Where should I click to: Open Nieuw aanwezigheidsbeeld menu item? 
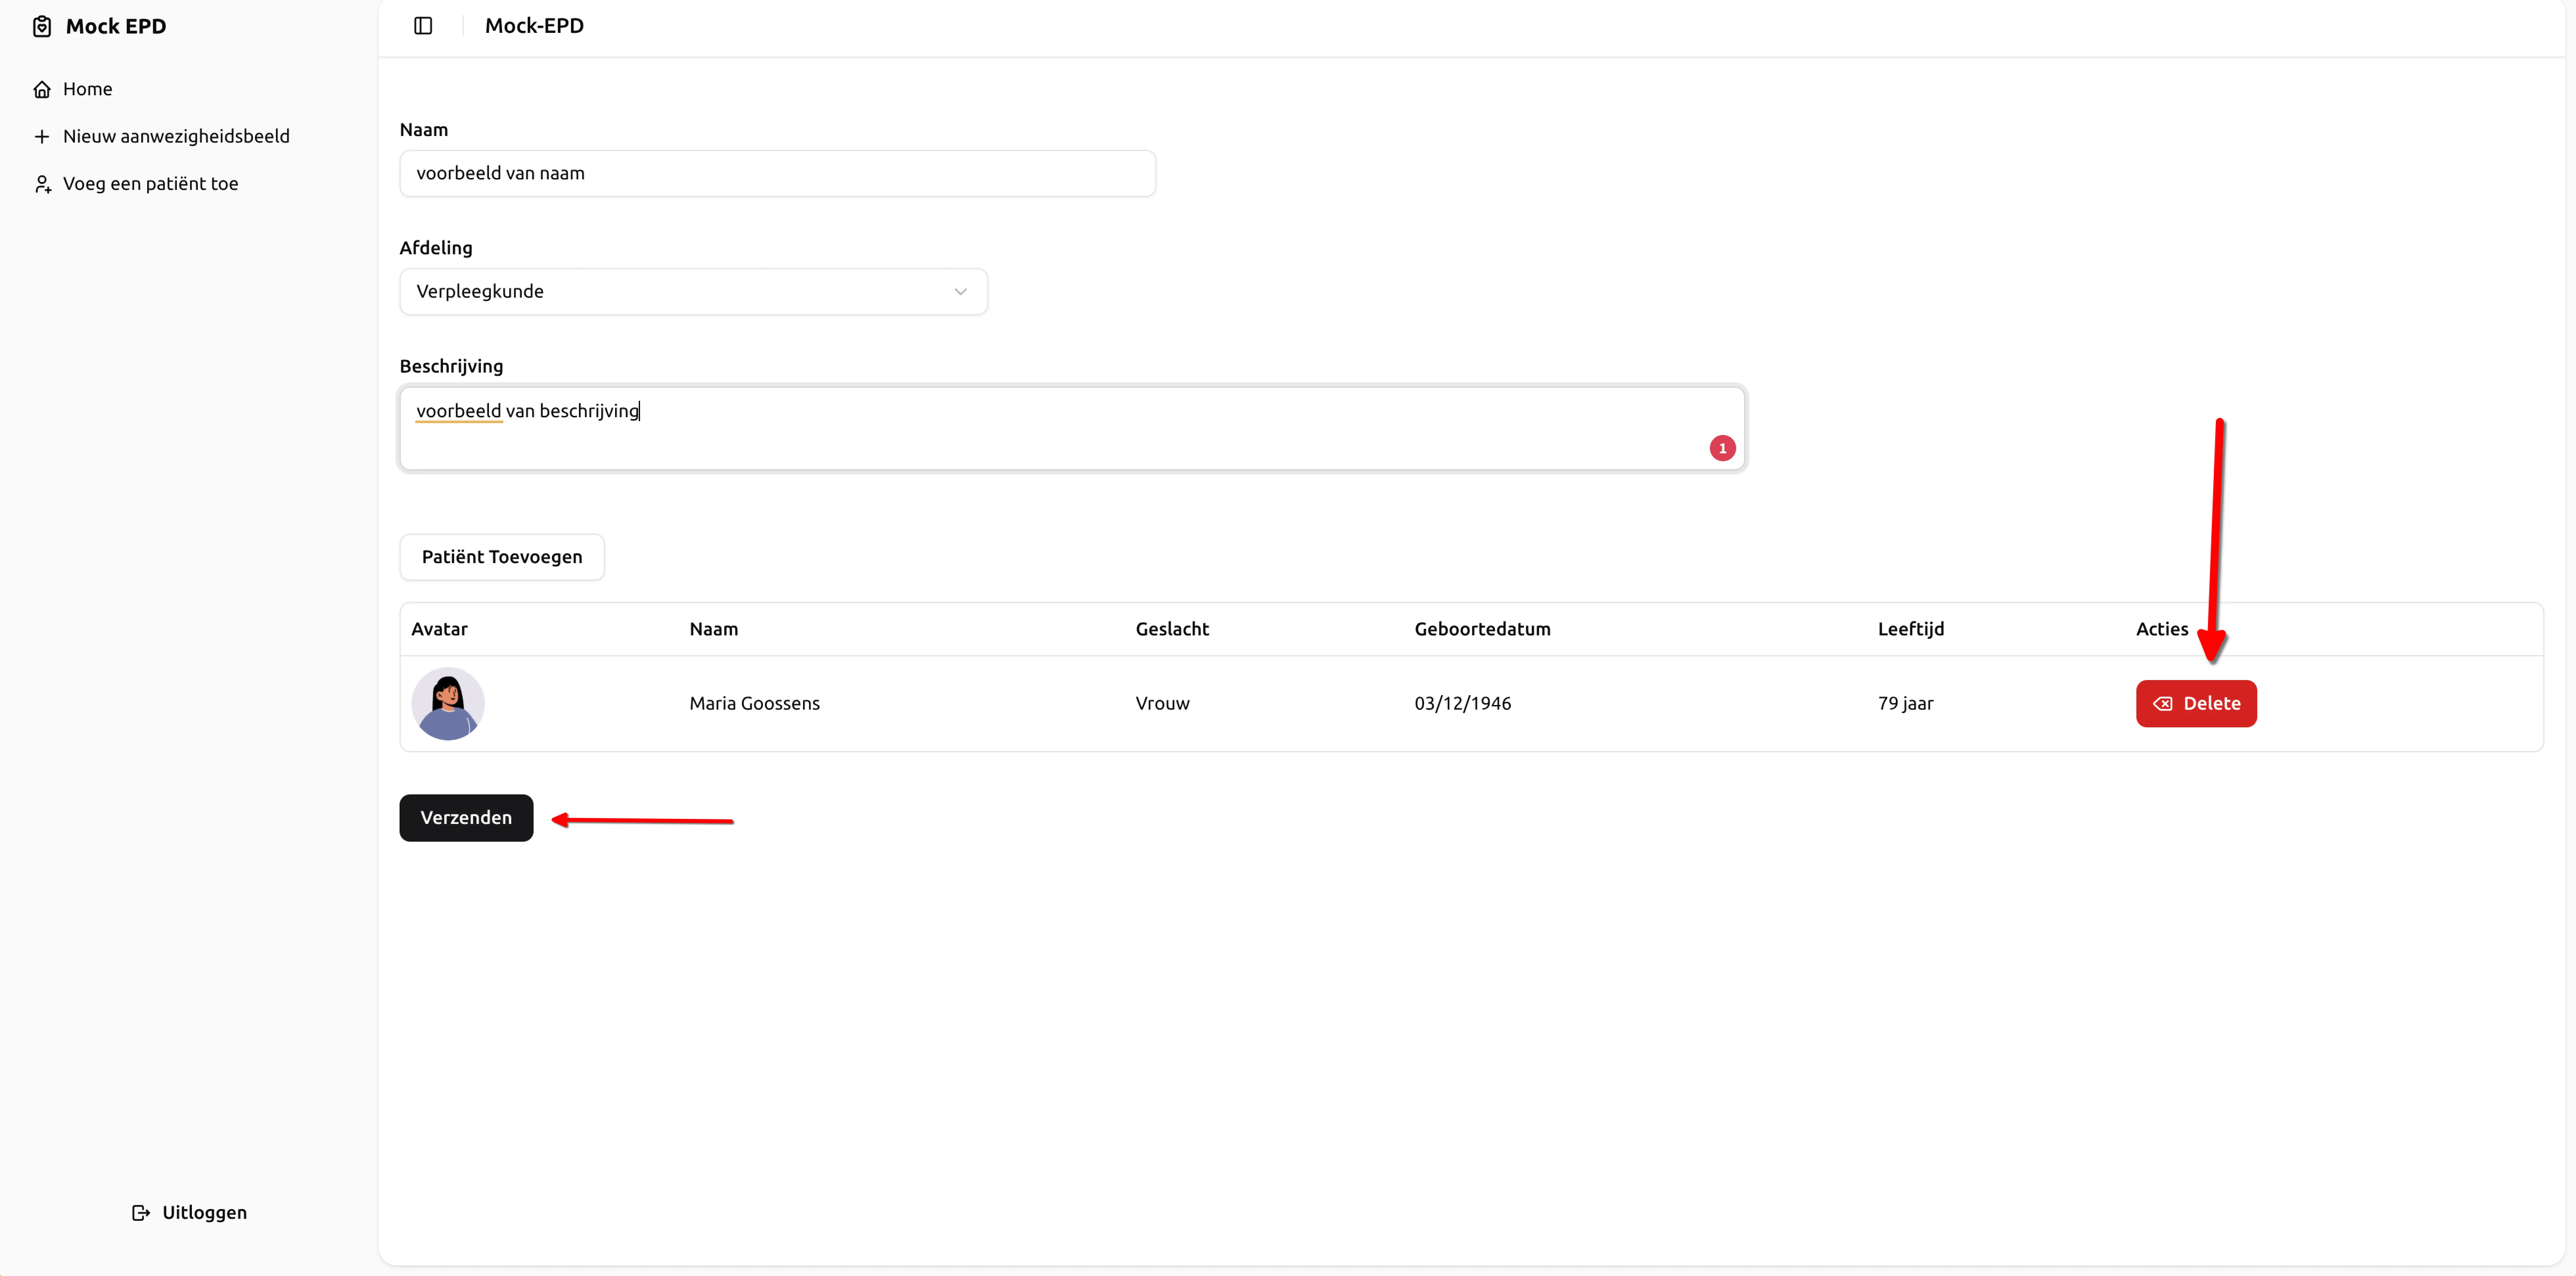(176, 136)
